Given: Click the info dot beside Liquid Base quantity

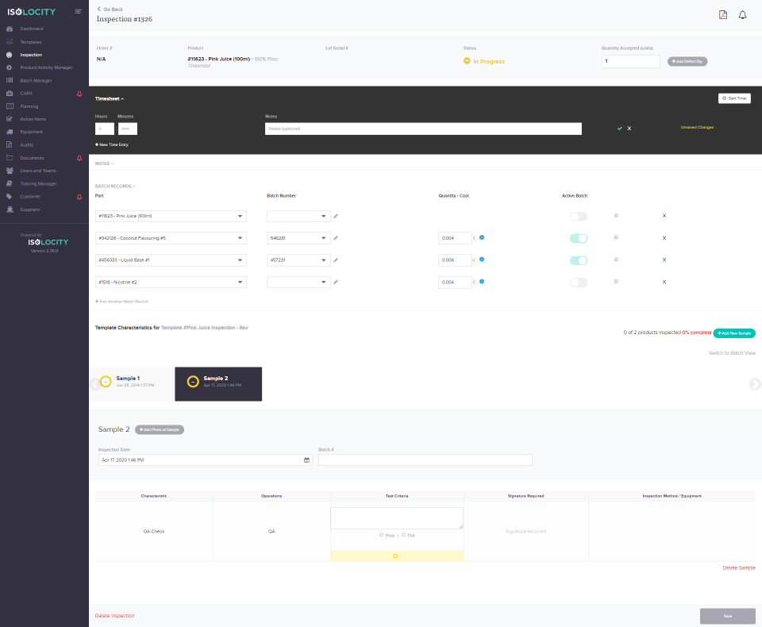Looking at the screenshot, I should point(482,259).
